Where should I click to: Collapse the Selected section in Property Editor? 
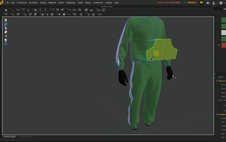coord(217,81)
